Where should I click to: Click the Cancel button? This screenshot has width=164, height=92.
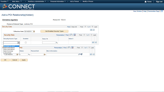(15, 60)
